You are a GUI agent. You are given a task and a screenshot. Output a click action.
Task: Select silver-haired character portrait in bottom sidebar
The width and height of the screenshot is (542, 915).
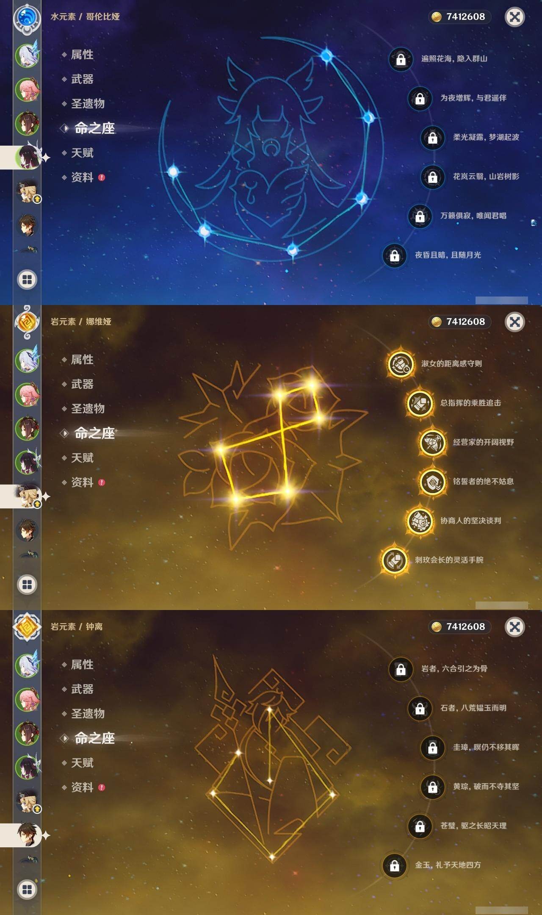point(28,665)
